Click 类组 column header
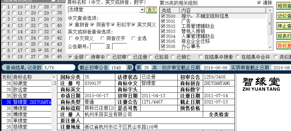This screenshot has width=291, height=131. click(x=170, y=10)
